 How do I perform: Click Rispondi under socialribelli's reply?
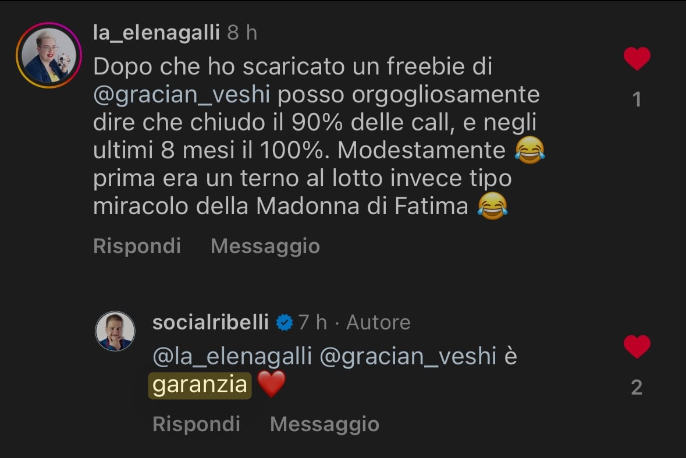(x=196, y=424)
